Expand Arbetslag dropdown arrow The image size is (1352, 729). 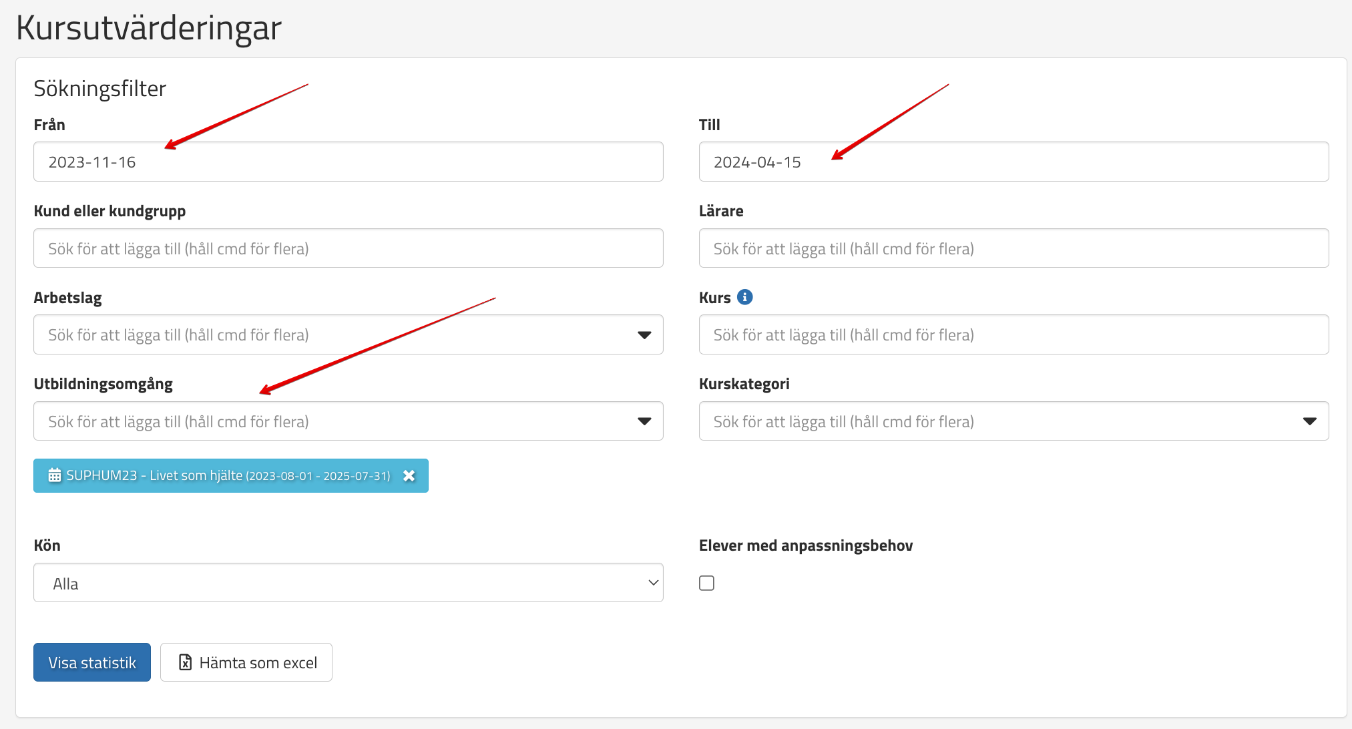pyautogui.click(x=644, y=334)
